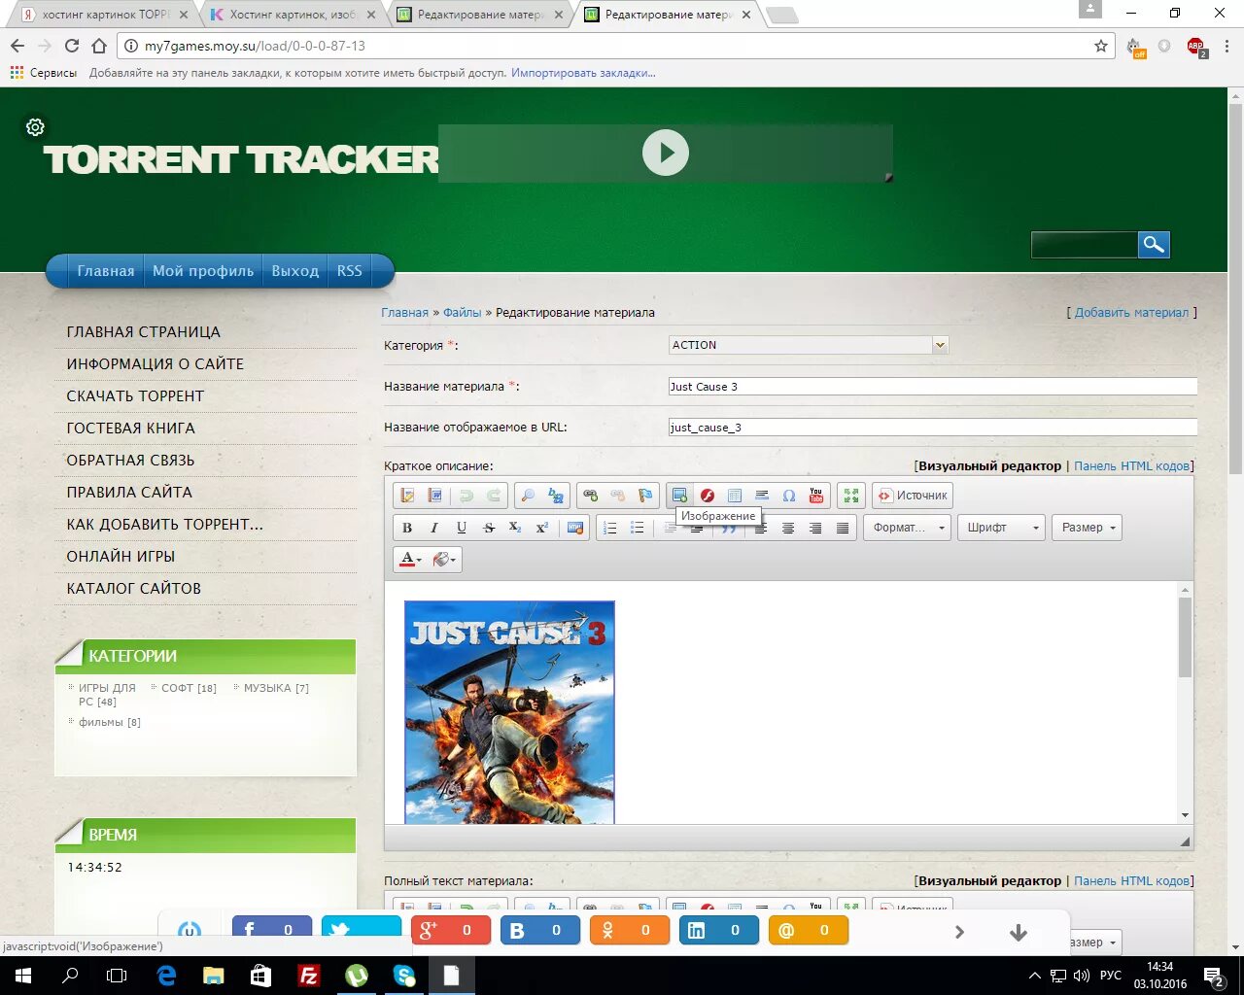Image resolution: width=1244 pixels, height=995 pixels.
Task: Open the Размер size dropdown
Action: 1088,528
